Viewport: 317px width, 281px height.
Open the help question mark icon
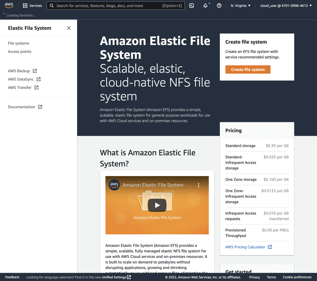tap(219, 6)
